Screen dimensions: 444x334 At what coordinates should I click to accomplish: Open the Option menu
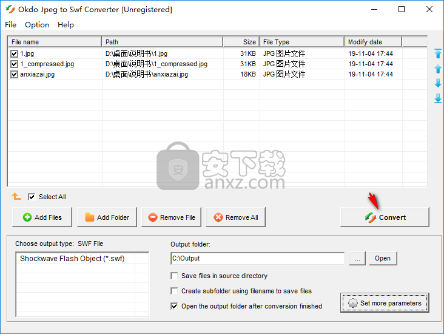pos(37,25)
